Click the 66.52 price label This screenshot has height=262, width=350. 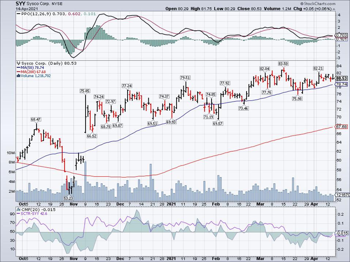coord(92,136)
